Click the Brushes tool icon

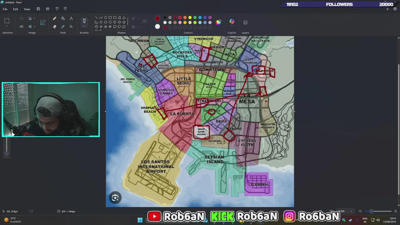pyautogui.click(x=84, y=21)
